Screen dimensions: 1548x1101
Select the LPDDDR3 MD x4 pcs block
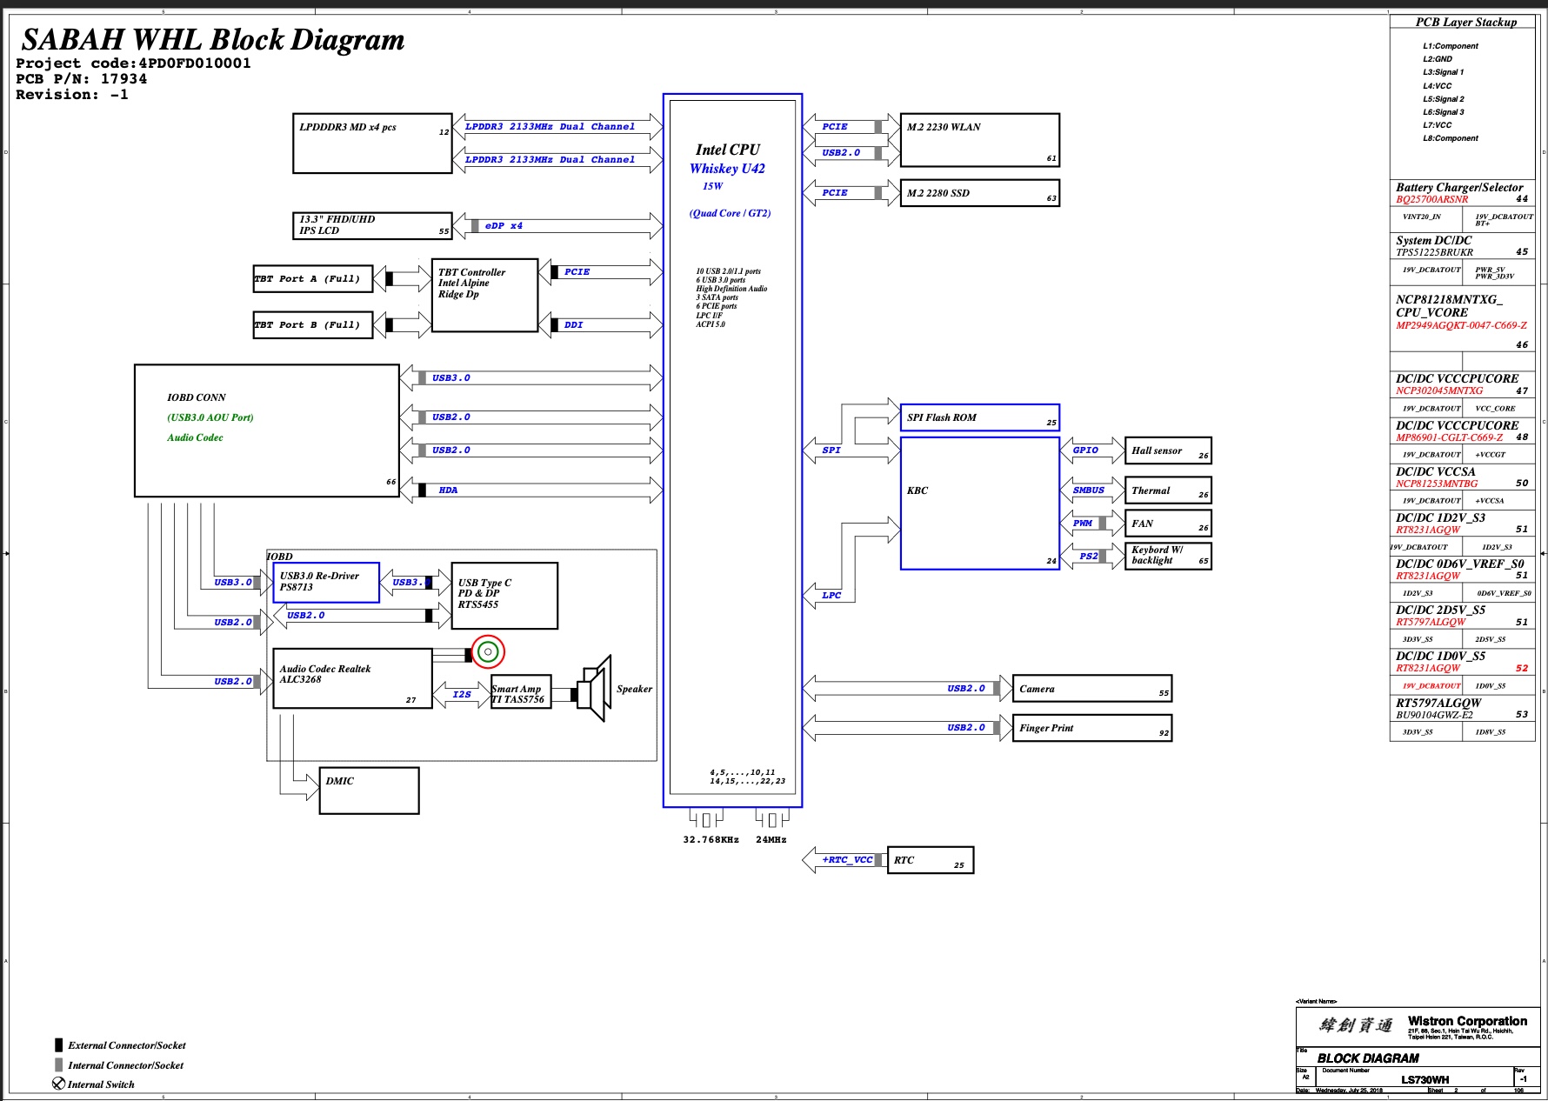tap(372, 143)
